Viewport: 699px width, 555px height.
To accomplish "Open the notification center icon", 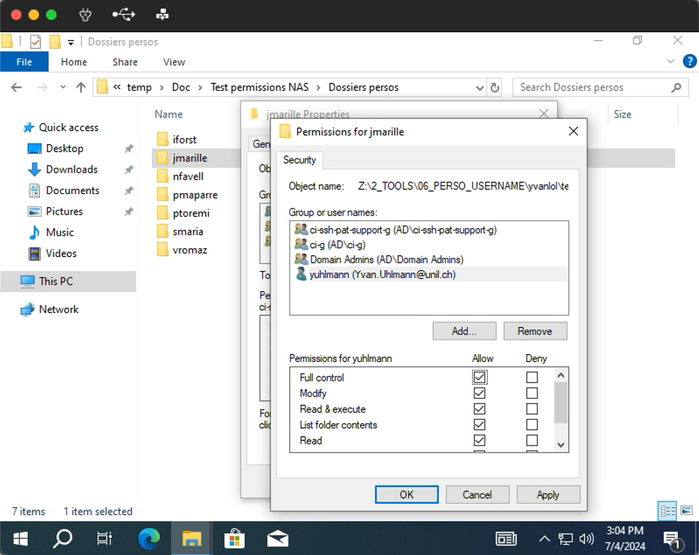I will (x=671, y=539).
